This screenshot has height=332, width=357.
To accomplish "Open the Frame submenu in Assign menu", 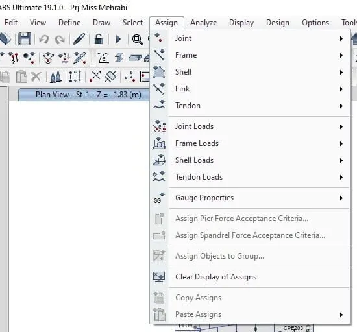I will (250, 55).
